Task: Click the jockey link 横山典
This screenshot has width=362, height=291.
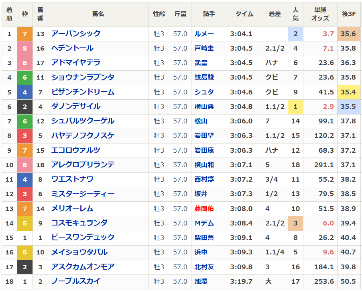Action: click(204, 107)
